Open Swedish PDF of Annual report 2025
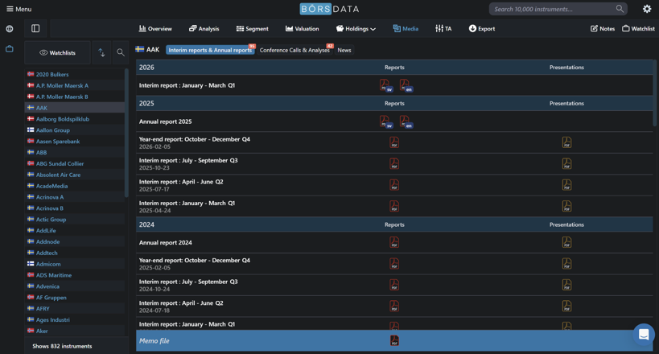Viewport: 659px width, 354px height. [385, 121]
